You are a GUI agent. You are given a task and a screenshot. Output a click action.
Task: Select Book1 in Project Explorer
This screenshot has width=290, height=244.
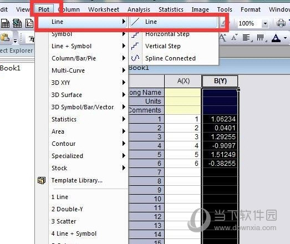[x=10, y=68]
